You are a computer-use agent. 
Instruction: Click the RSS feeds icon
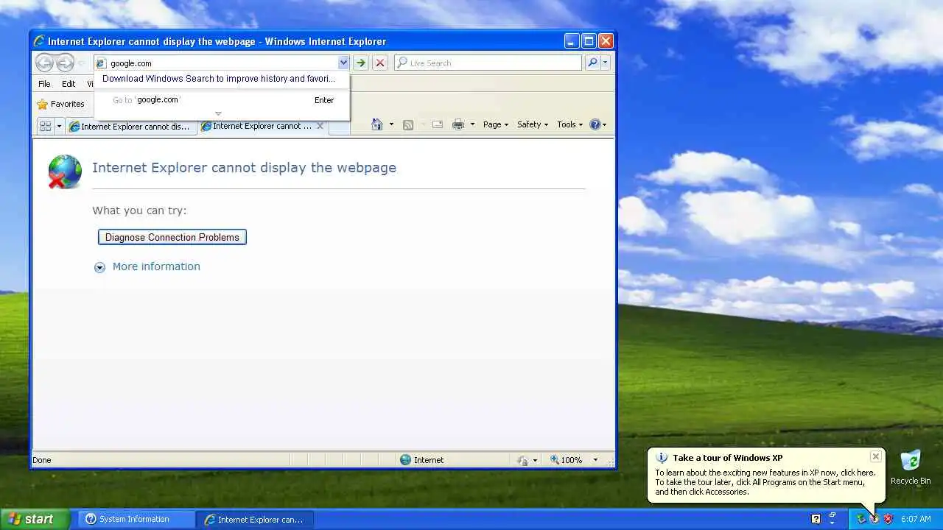pyautogui.click(x=408, y=124)
